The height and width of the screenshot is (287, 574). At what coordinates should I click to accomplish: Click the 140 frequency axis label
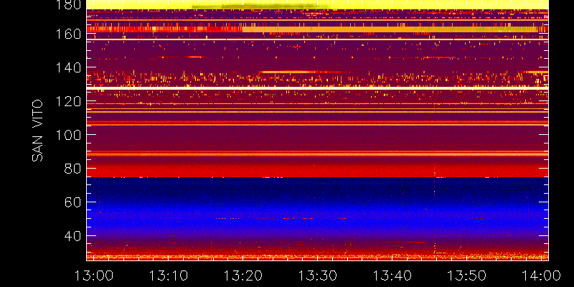68,67
